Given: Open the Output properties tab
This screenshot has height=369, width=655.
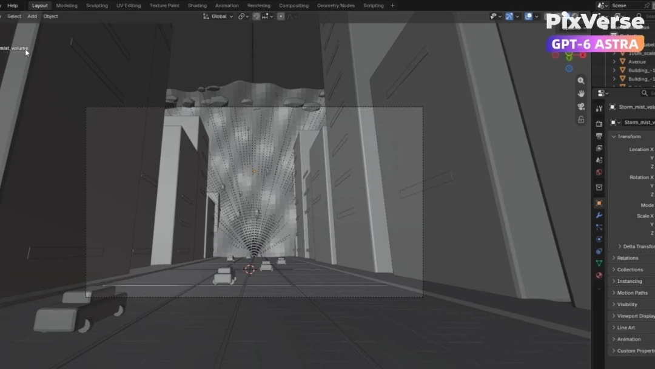Looking at the screenshot, I should (x=599, y=136).
